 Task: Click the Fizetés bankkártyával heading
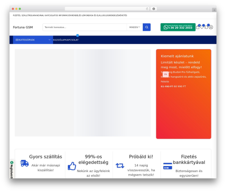click(189, 159)
